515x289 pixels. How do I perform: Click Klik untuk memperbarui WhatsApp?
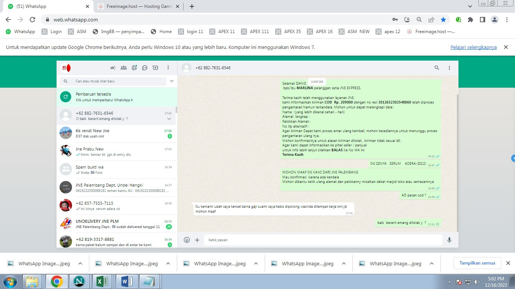pos(104,100)
